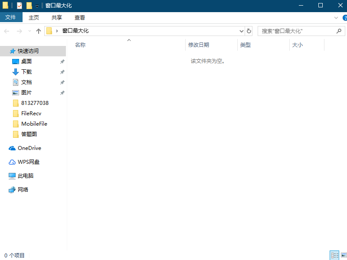Click the Properties icon in title bar
The image size is (347, 260).
(19, 6)
